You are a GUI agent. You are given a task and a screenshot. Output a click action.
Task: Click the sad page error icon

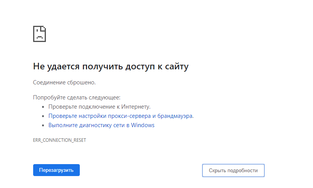click(x=40, y=34)
